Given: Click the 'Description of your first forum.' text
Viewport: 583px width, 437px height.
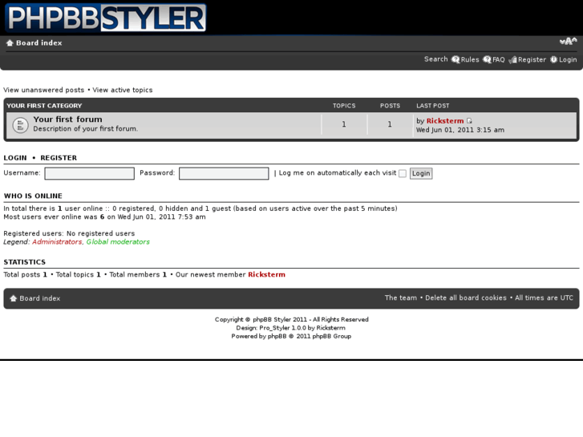Looking at the screenshot, I should coord(86,128).
